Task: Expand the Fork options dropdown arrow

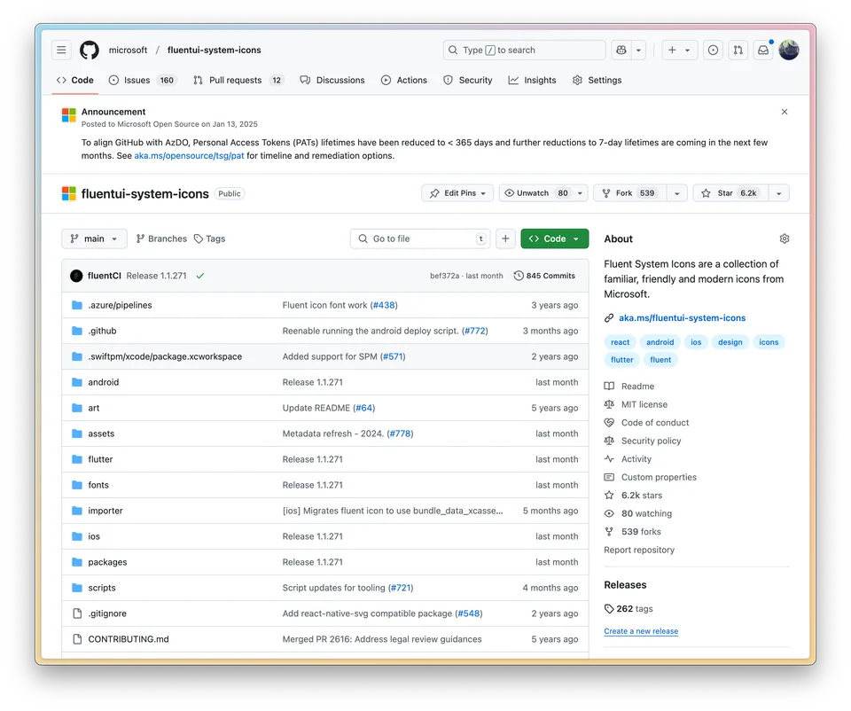Action: (x=676, y=193)
